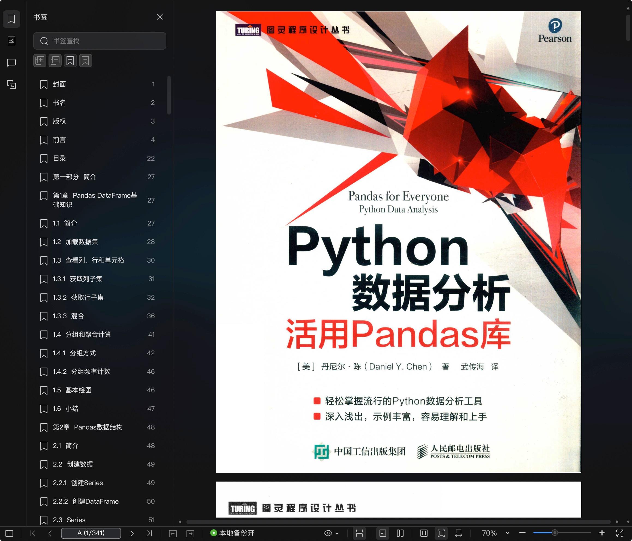Go to previous page arrow
The width and height of the screenshot is (632, 541).
[x=50, y=533]
